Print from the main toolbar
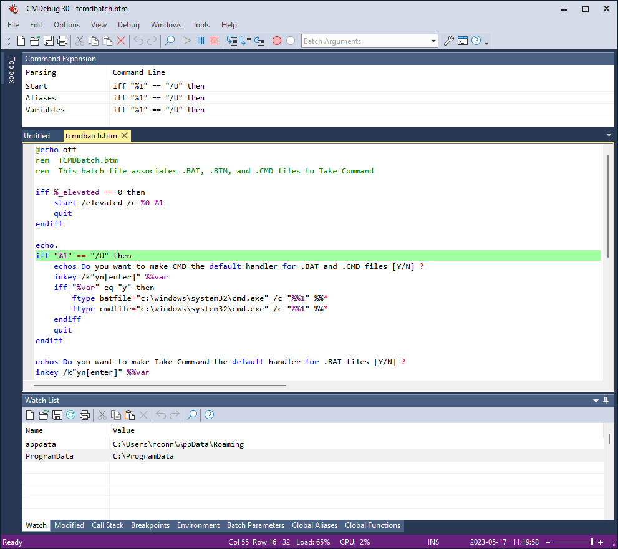This screenshot has width=618, height=549. pyautogui.click(x=62, y=41)
